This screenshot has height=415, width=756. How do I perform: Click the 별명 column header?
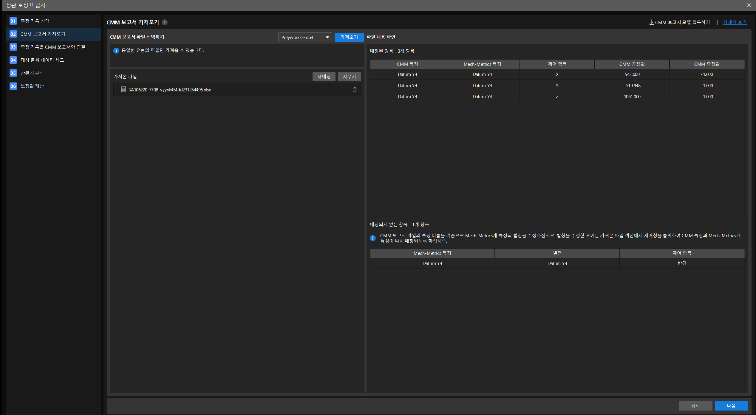click(x=557, y=253)
